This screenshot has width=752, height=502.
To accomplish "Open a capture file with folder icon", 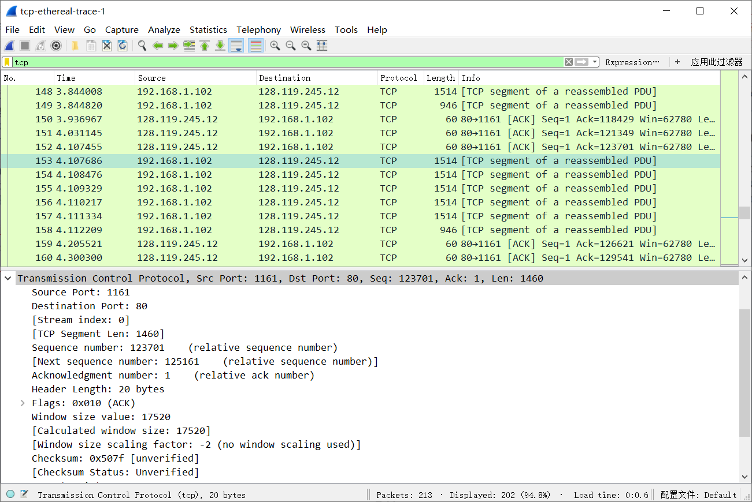I will tap(75, 46).
